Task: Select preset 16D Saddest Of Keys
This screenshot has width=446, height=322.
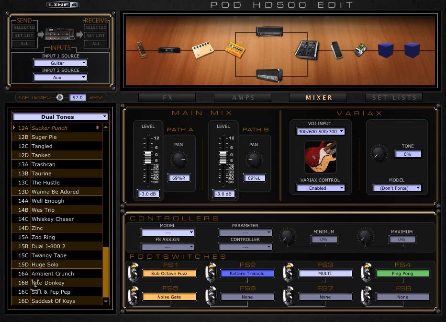Action: coord(56,301)
